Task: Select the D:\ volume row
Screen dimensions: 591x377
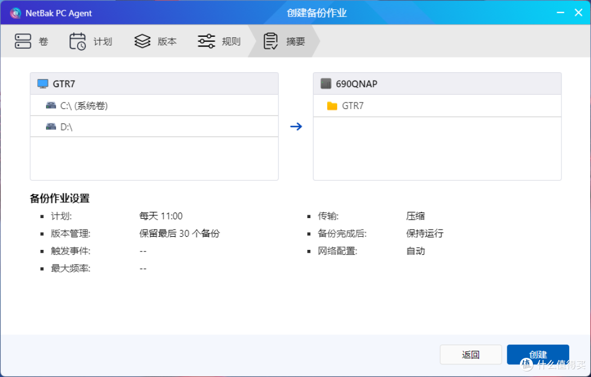Action: 154,127
